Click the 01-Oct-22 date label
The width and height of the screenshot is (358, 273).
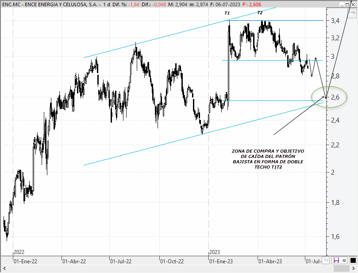[x=172, y=261]
